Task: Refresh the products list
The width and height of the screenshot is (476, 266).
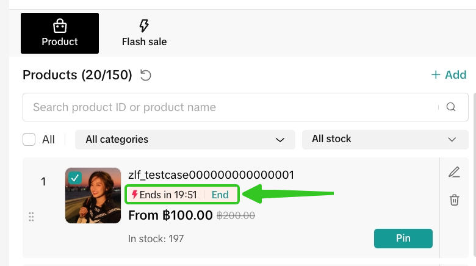Action: (x=146, y=75)
